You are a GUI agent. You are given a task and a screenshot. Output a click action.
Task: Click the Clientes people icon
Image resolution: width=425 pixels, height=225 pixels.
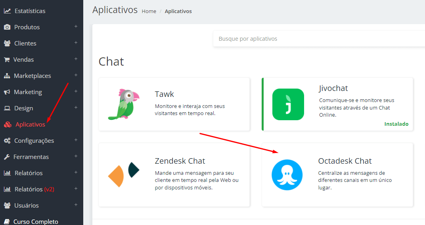[x=7, y=43]
